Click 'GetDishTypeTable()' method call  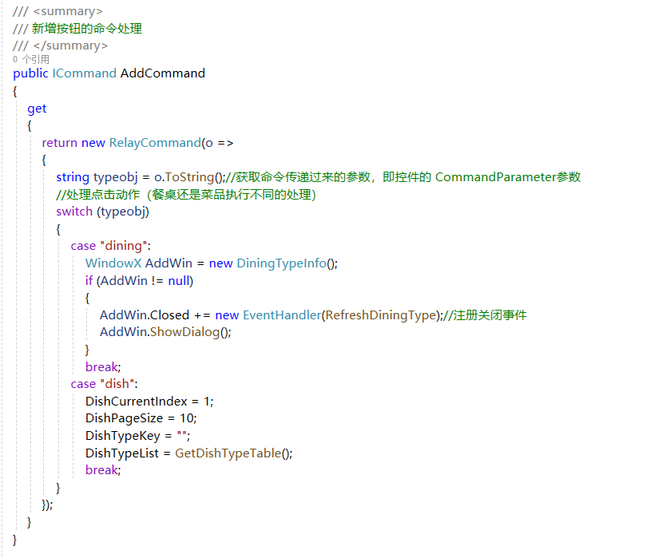coord(233,453)
